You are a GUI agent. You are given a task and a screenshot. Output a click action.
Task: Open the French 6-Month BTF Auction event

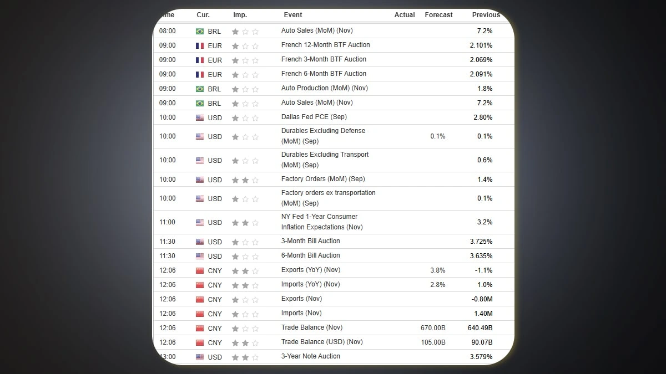tap(324, 74)
